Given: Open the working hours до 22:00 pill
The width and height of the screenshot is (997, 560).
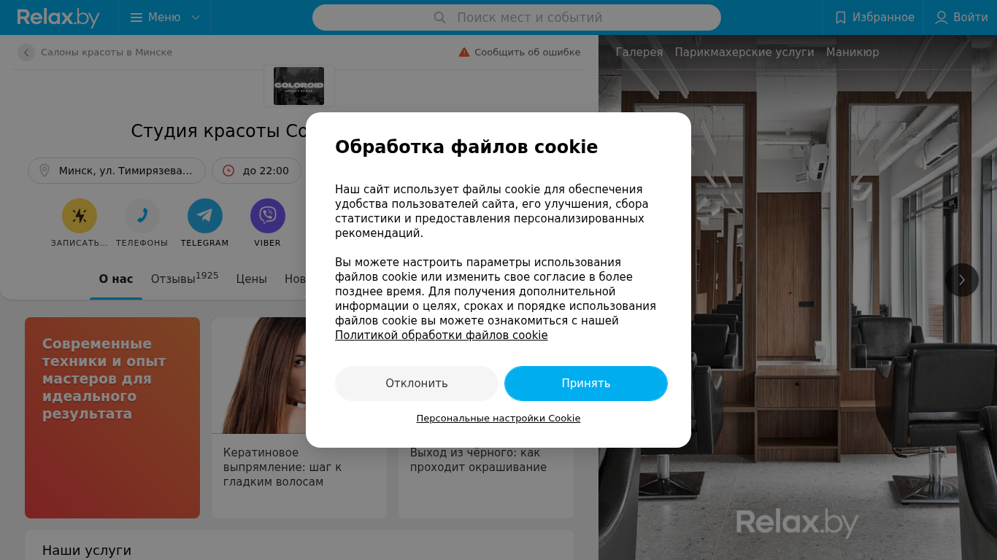Looking at the screenshot, I should point(256,171).
